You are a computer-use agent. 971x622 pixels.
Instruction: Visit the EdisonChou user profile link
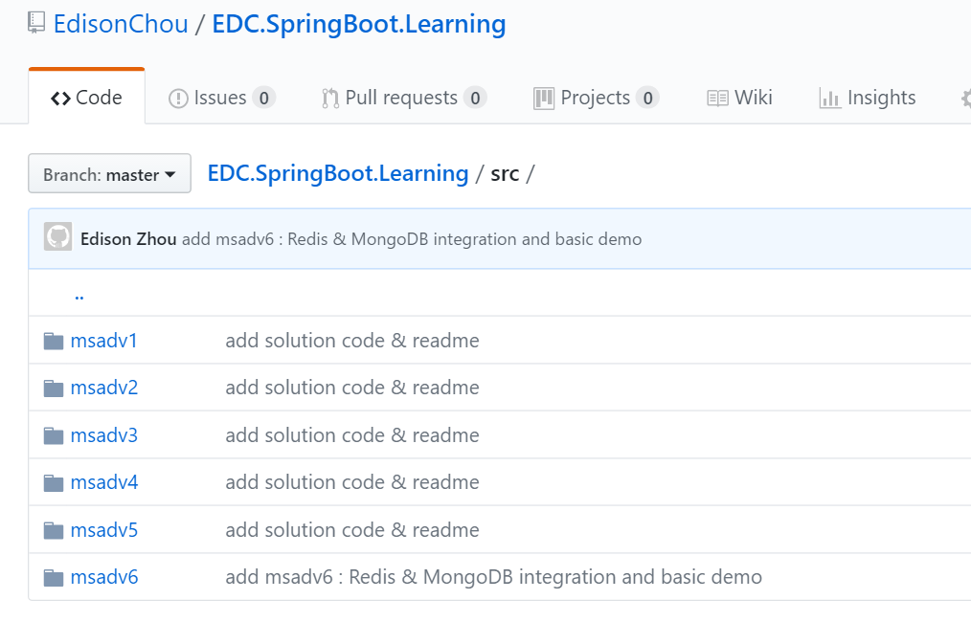coord(121,24)
